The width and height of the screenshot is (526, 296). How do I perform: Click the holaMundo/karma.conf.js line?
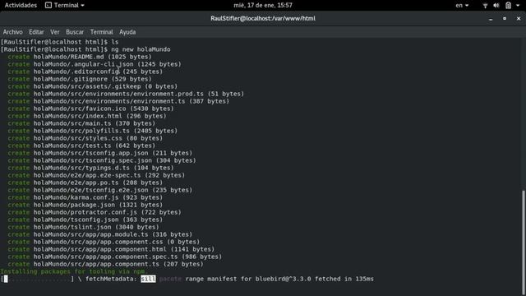pos(85,197)
